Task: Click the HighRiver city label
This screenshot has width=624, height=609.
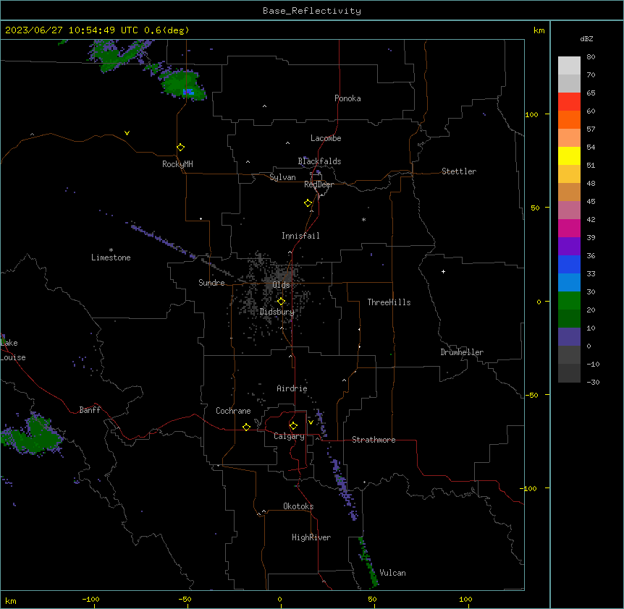Action: coord(311,537)
